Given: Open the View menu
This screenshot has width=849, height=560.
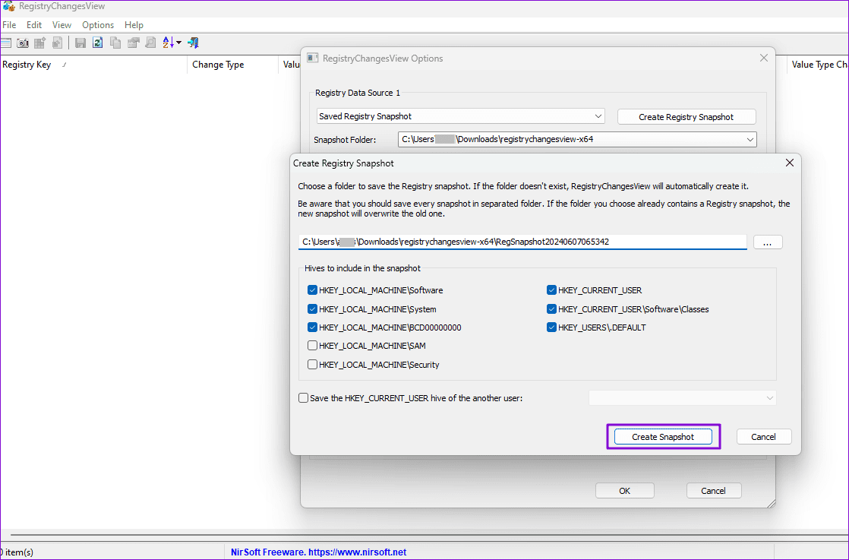Looking at the screenshot, I should coord(62,25).
